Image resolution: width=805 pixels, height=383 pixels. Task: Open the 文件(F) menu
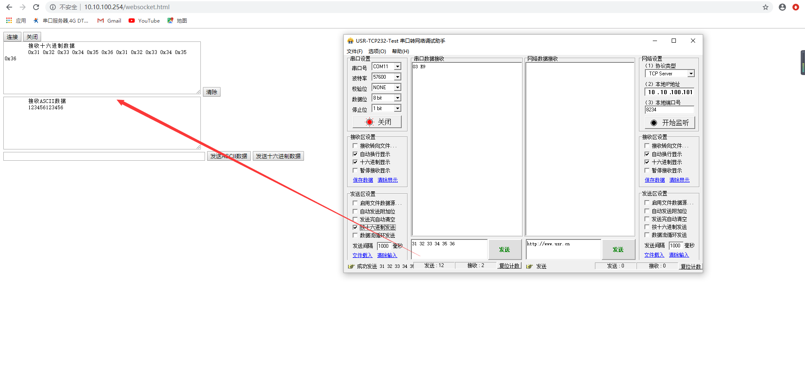click(354, 51)
